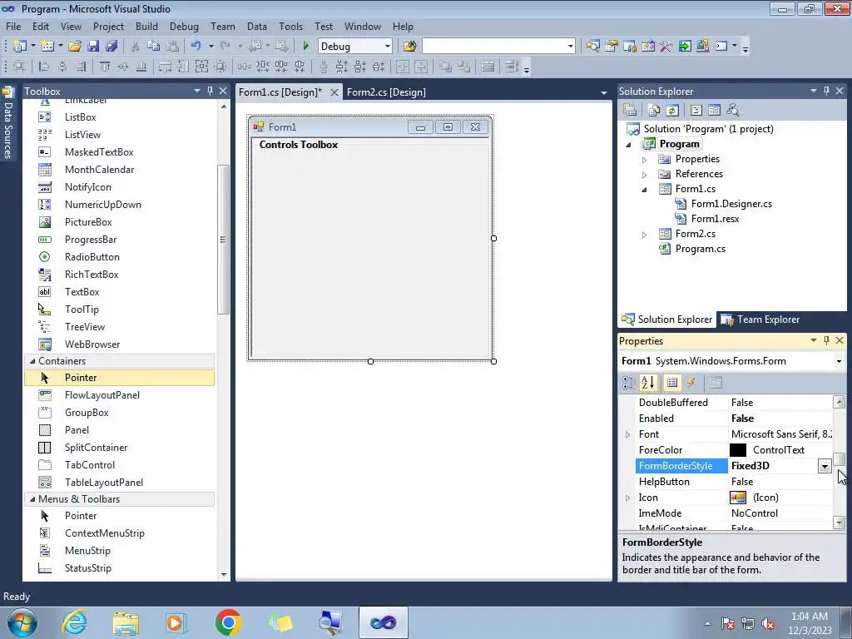The width and height of the screenshot is (852, 639).
Task: Select the Enabled property row in Properties
Action: 734,419
